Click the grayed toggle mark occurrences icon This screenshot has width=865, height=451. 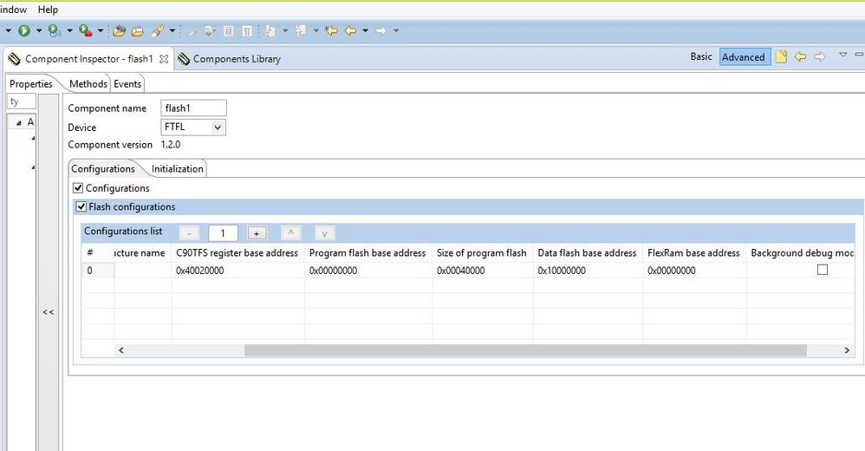pyautogui.click(x=210, y=31)
